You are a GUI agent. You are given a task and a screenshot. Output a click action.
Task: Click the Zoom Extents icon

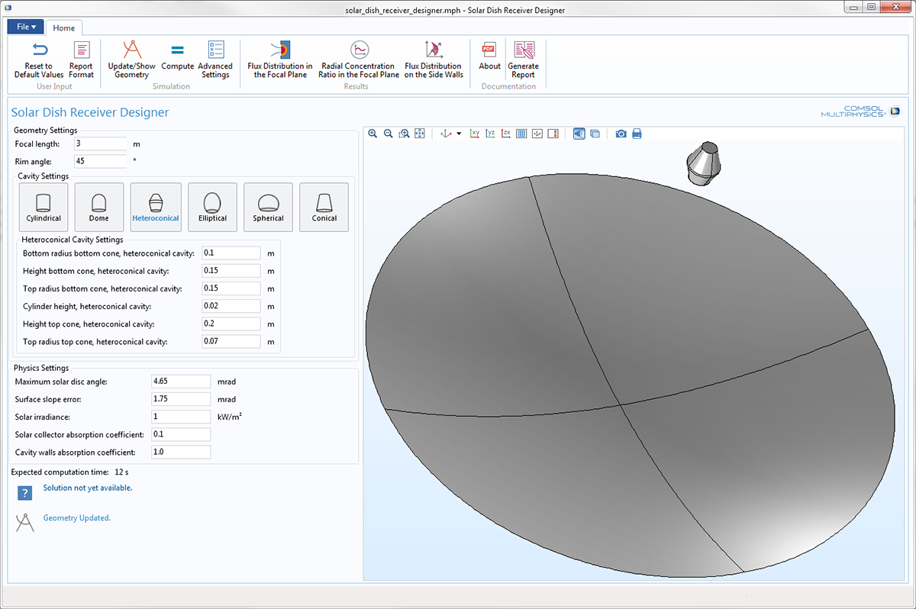tap(420, 134)
